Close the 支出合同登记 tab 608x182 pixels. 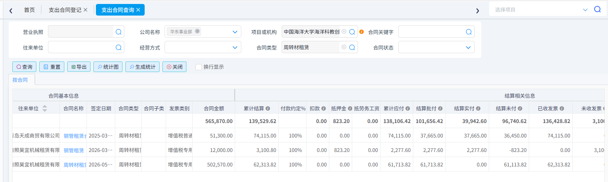point(85,10)
